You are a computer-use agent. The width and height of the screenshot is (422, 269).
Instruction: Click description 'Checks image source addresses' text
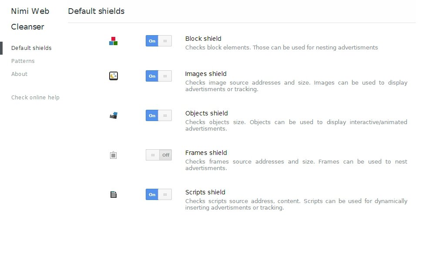click(296, 86)
